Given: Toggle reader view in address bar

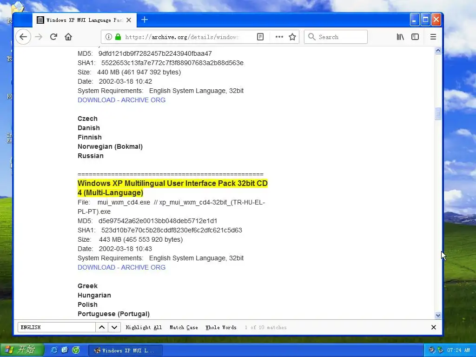Looking at the screenshot, I should pos(260,37).
